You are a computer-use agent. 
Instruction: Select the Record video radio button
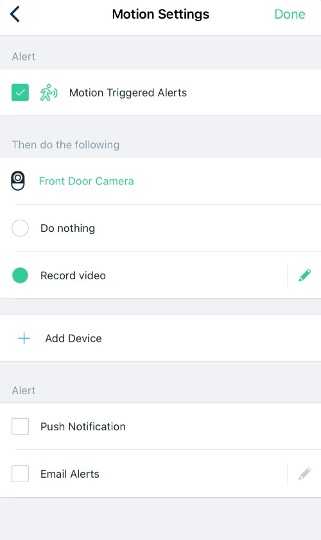(20, 275)
